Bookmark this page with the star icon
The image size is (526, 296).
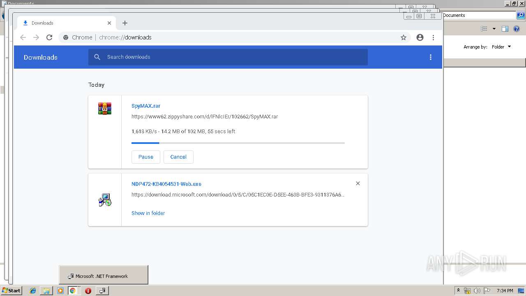pyautogui.click(x=404, y=37)
